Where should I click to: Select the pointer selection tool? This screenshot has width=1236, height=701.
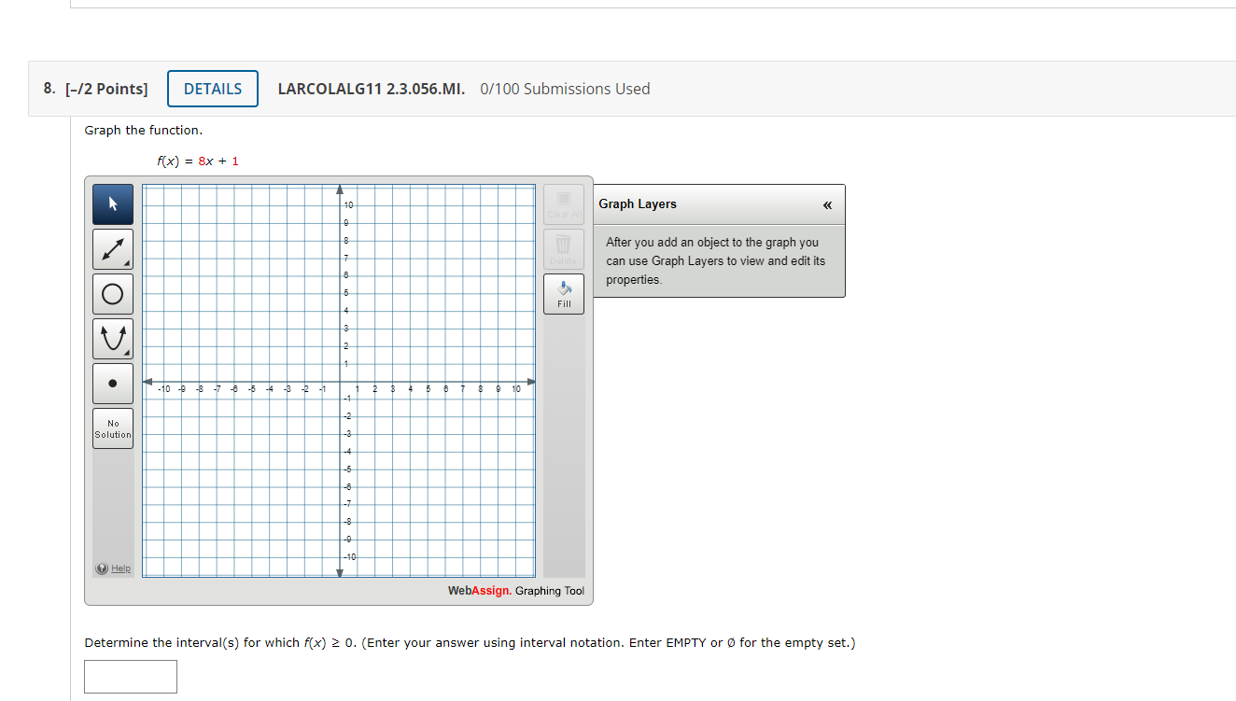(112, 203)
